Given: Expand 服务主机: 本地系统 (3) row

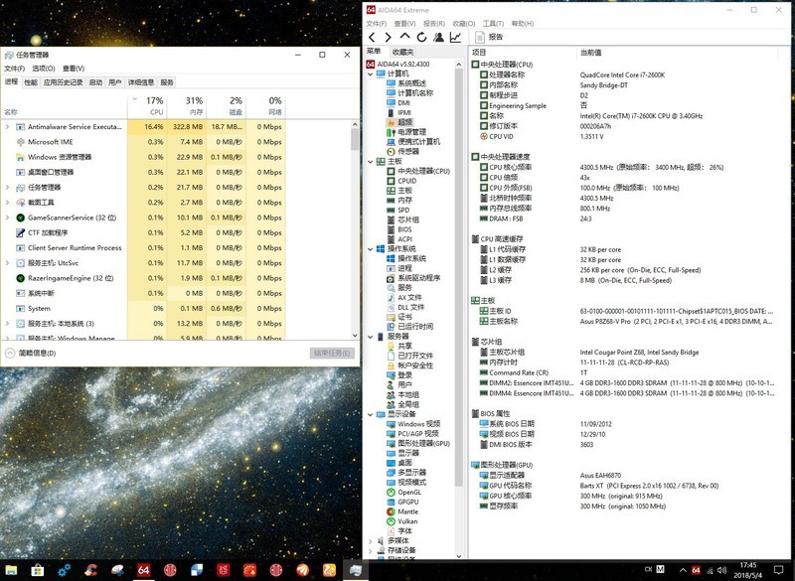Looking at the screenshot, I should (x=7, y=323).
